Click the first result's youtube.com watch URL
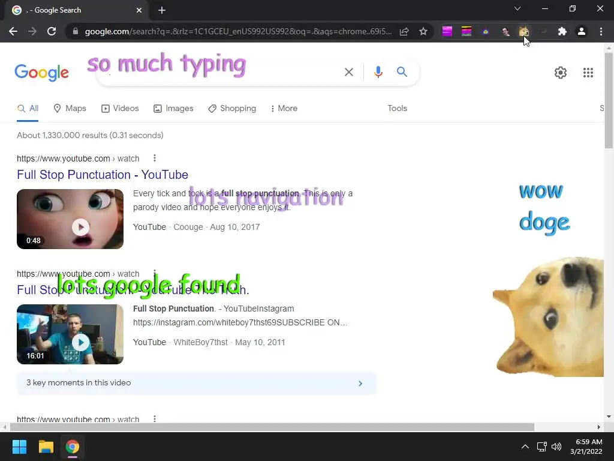Viewport: 614px width, 461px height. 78,158
